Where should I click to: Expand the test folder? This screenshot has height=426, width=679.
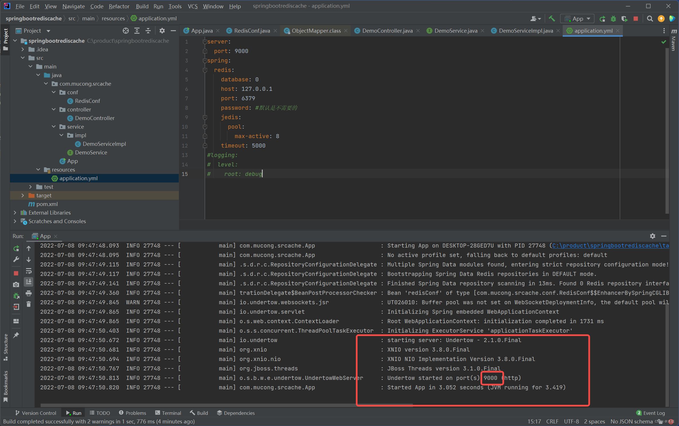(x=30, y=187)
